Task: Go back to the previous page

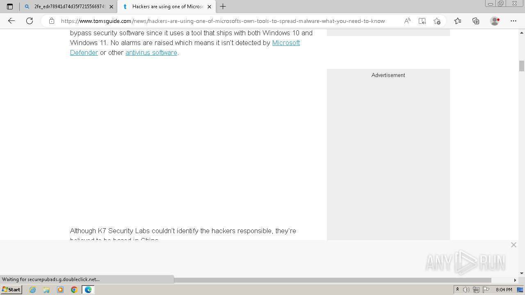Action: [11, 21]
